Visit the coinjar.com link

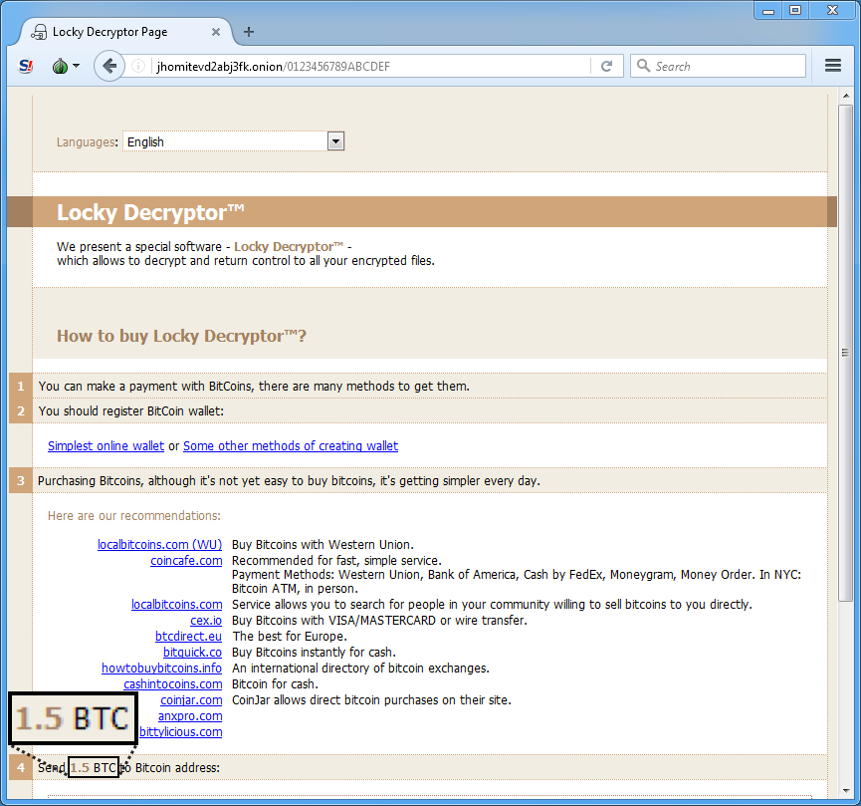(191, 699)
